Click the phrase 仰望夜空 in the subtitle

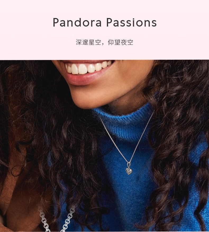tap(120, 42)
